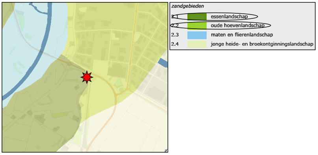
Task: Click the legend label 'essenlandschap'
Action: pyautogui.click(x=229, y=16)
